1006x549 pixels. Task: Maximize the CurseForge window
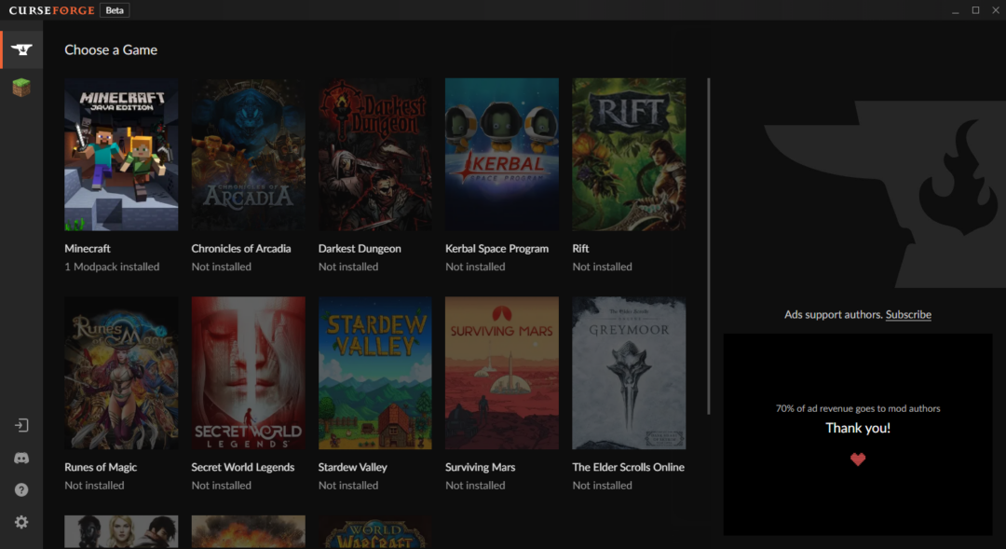click(x=975, y=10)
